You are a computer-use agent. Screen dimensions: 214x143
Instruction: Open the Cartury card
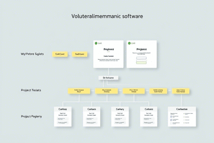click(x=120, y=116)
